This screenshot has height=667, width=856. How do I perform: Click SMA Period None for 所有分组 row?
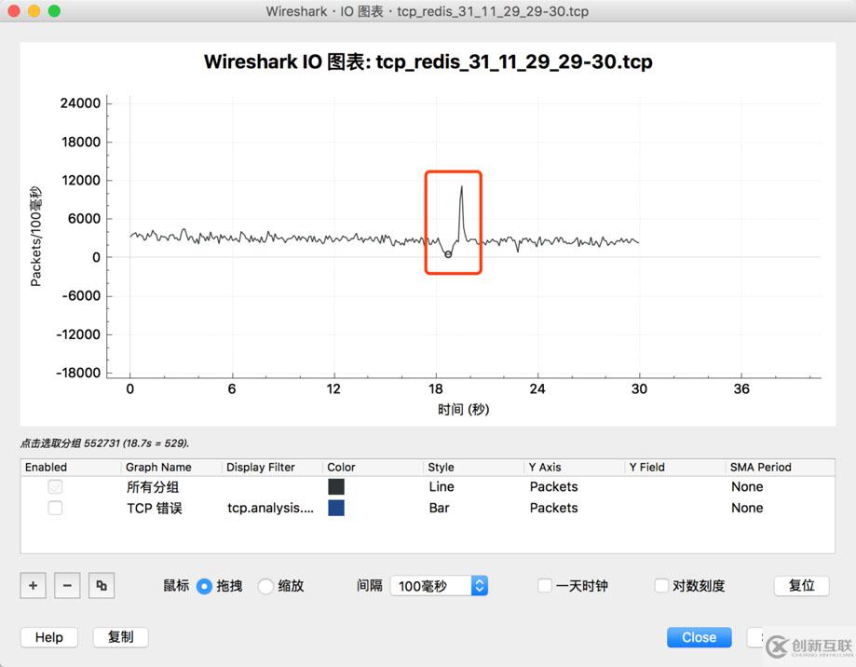click(x=747, y=486)
